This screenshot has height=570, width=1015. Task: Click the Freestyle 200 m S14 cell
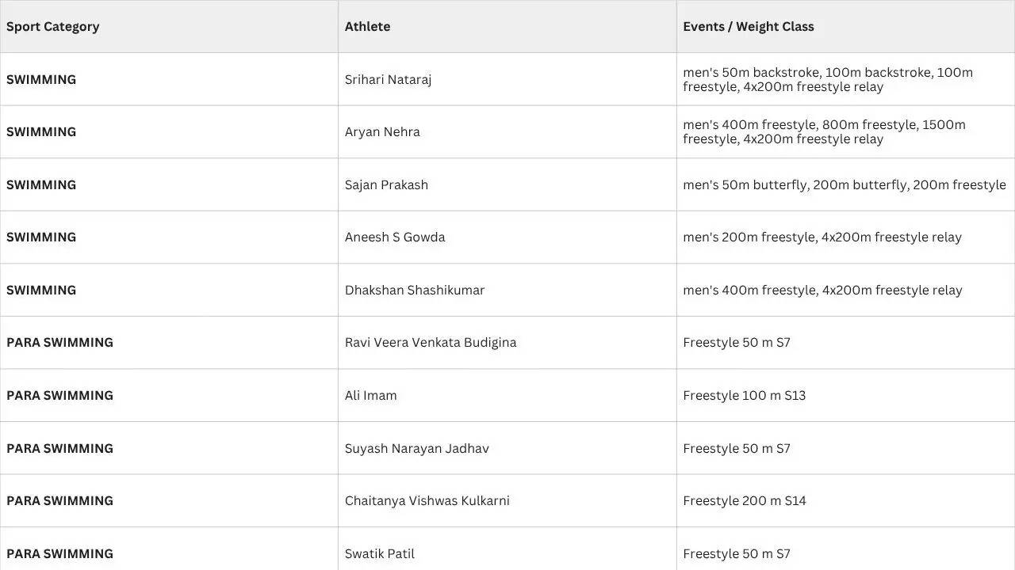845,500
